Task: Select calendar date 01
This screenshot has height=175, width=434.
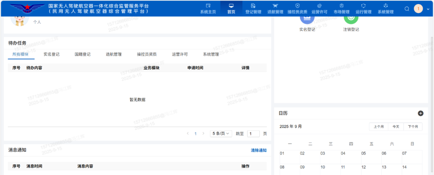Action: tap(290, 157)
